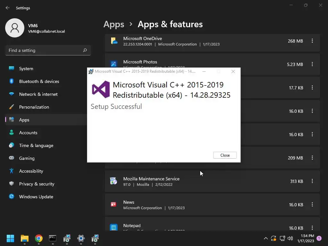Open Network & internet settings
The height and width of the screenshot is (246, 328).
(38, 94)
